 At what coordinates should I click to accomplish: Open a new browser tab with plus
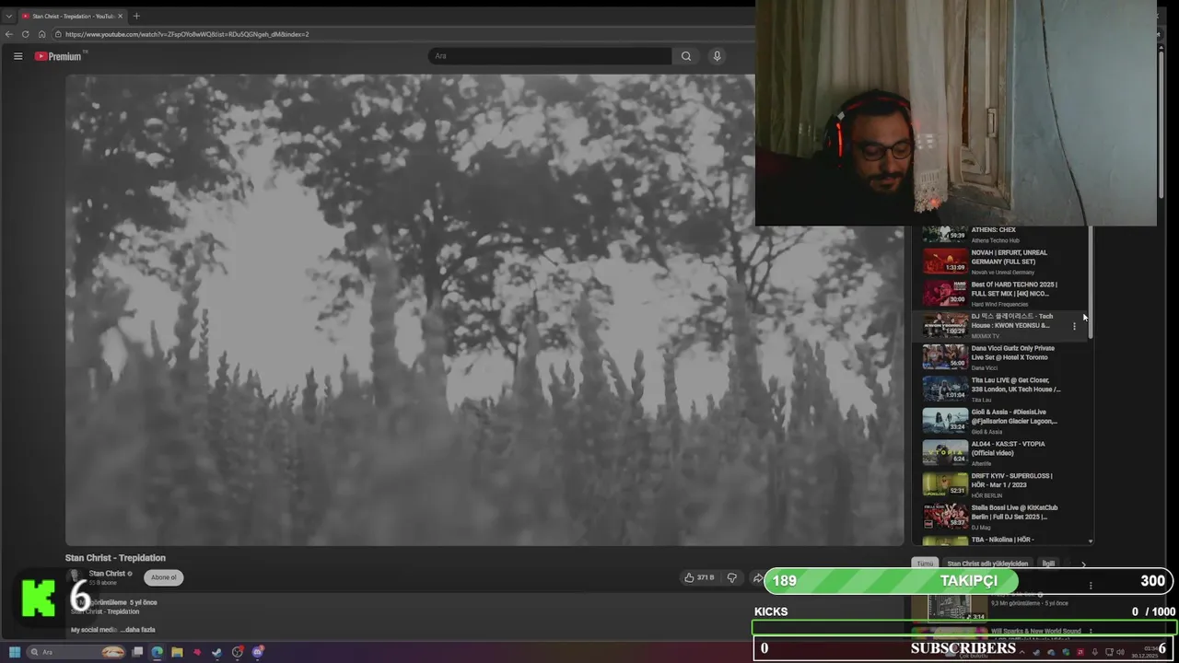click(136, 16)
